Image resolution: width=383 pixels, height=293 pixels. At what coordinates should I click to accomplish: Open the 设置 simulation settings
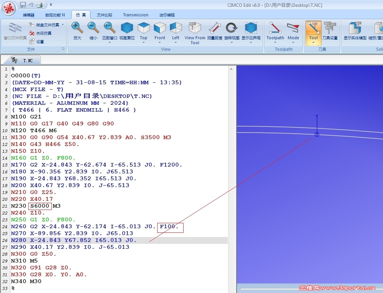pos(37,42)
